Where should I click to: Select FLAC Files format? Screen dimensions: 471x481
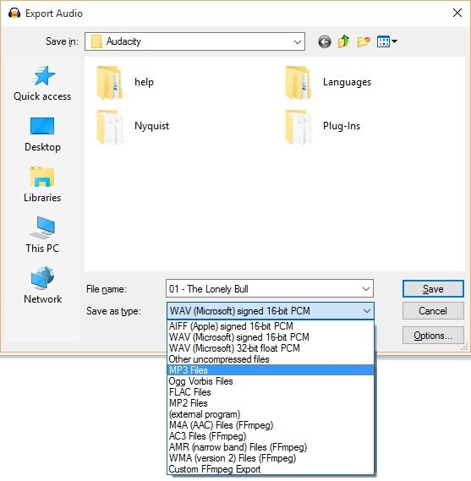(271, 392)
